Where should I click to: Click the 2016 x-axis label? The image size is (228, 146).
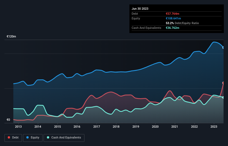pos(77,127)
